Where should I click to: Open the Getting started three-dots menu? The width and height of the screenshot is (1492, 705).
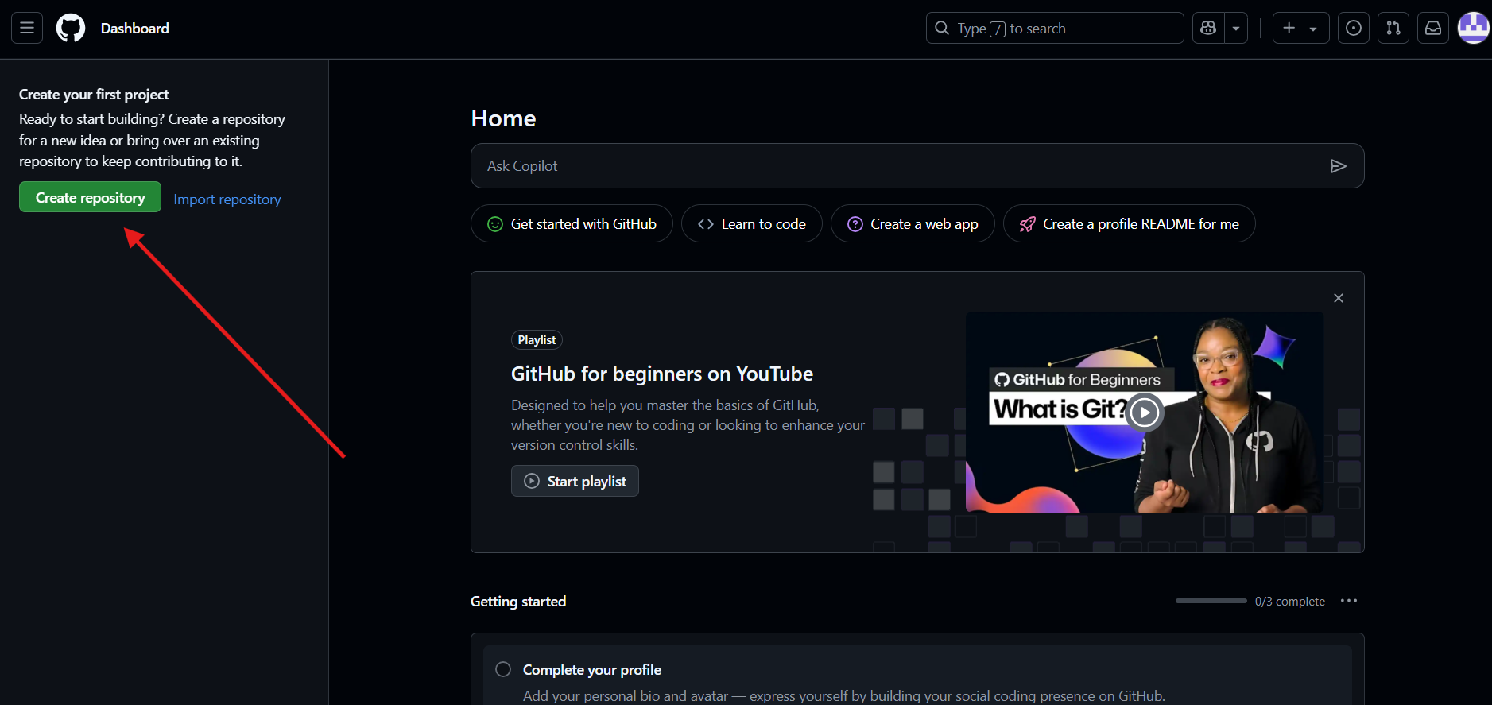pos(1349,601)
